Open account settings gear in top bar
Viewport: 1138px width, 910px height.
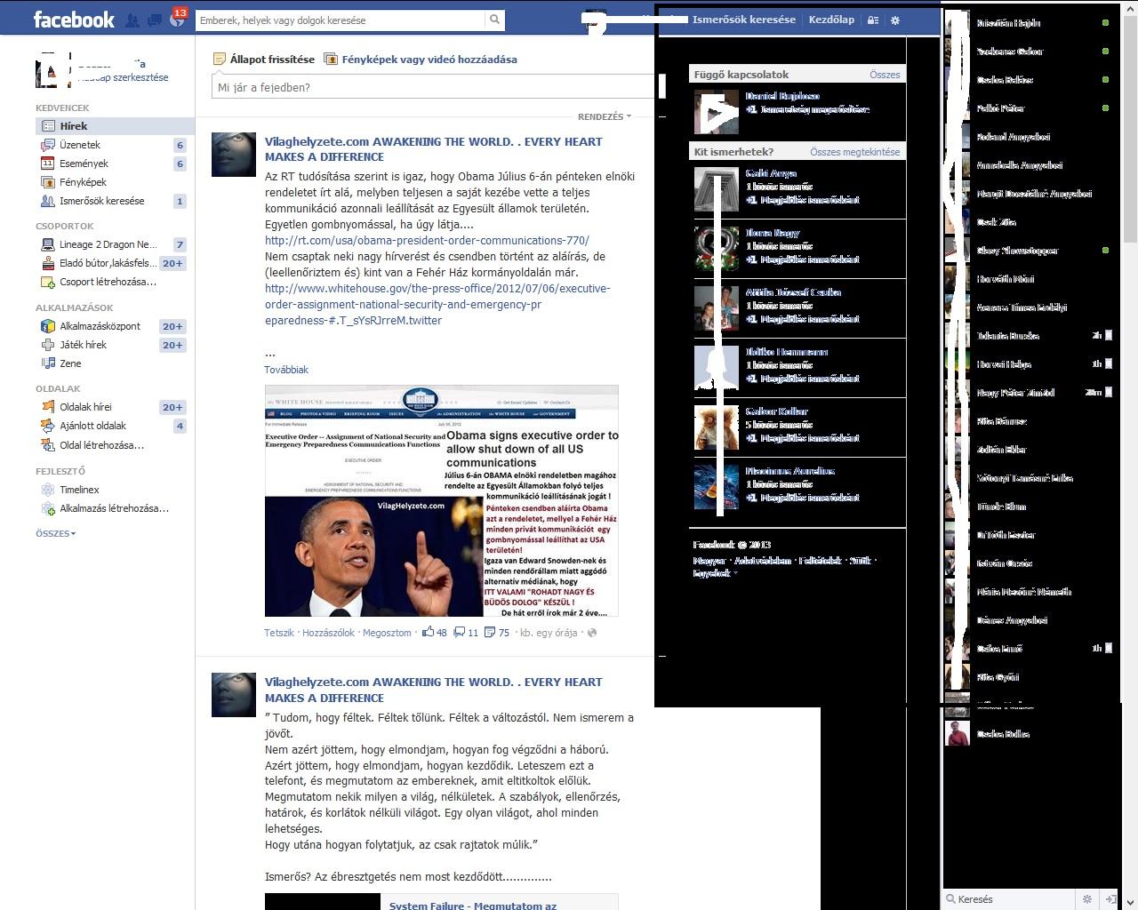(895, 20)
